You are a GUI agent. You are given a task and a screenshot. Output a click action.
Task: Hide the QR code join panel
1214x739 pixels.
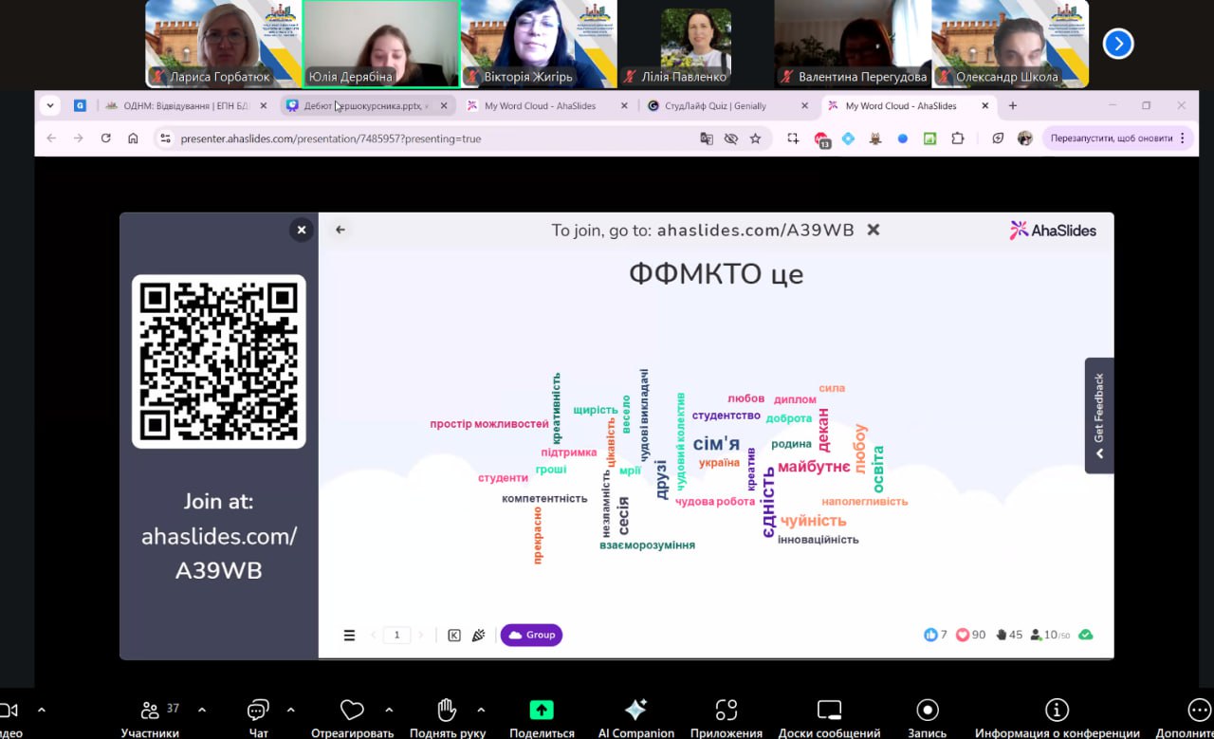tap(302, 230)
